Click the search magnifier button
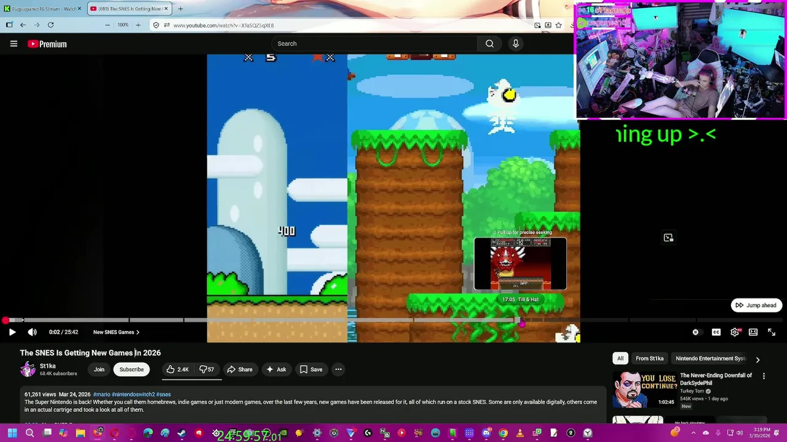Screen dimensions: 787x442 pos(489,44)
